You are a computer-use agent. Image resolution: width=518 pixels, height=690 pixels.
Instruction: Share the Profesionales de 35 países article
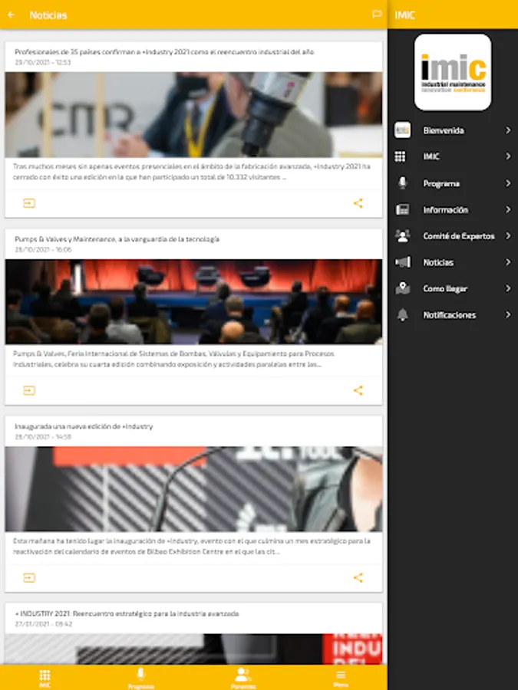tap(358, 203)
